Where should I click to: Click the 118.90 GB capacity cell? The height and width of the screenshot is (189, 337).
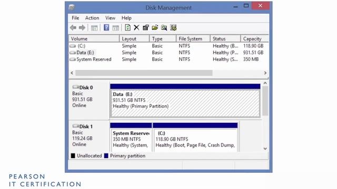coord(253,46)
